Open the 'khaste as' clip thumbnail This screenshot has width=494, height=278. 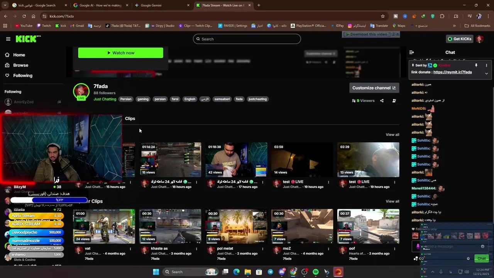pyautogui.click(x=170, y=227)
